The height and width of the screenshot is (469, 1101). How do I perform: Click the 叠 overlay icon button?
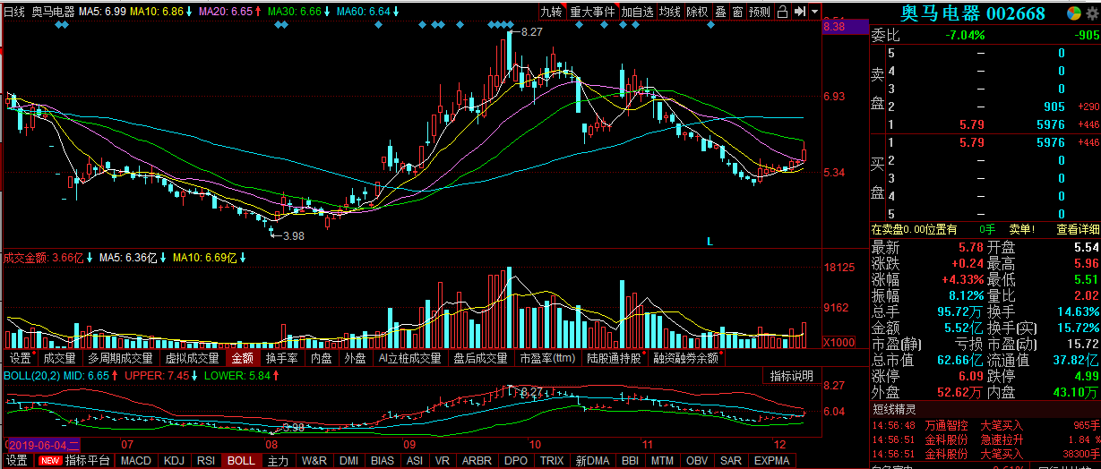720,13
